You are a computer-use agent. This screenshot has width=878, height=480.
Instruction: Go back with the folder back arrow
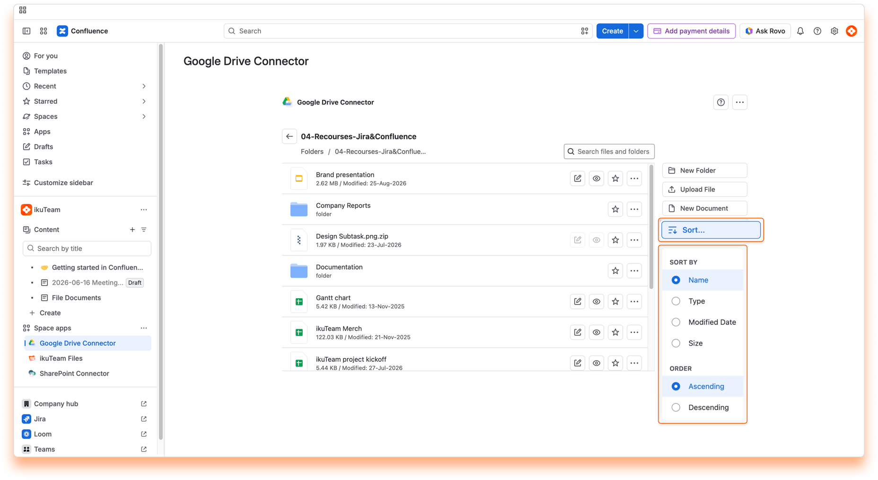[290, 136]
